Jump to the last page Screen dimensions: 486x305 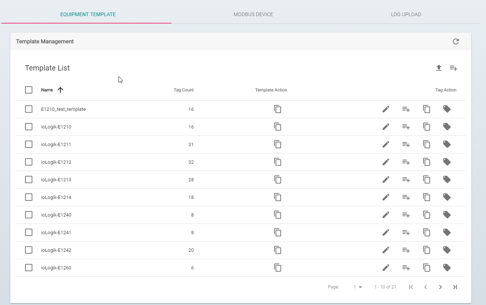point(455,287)
